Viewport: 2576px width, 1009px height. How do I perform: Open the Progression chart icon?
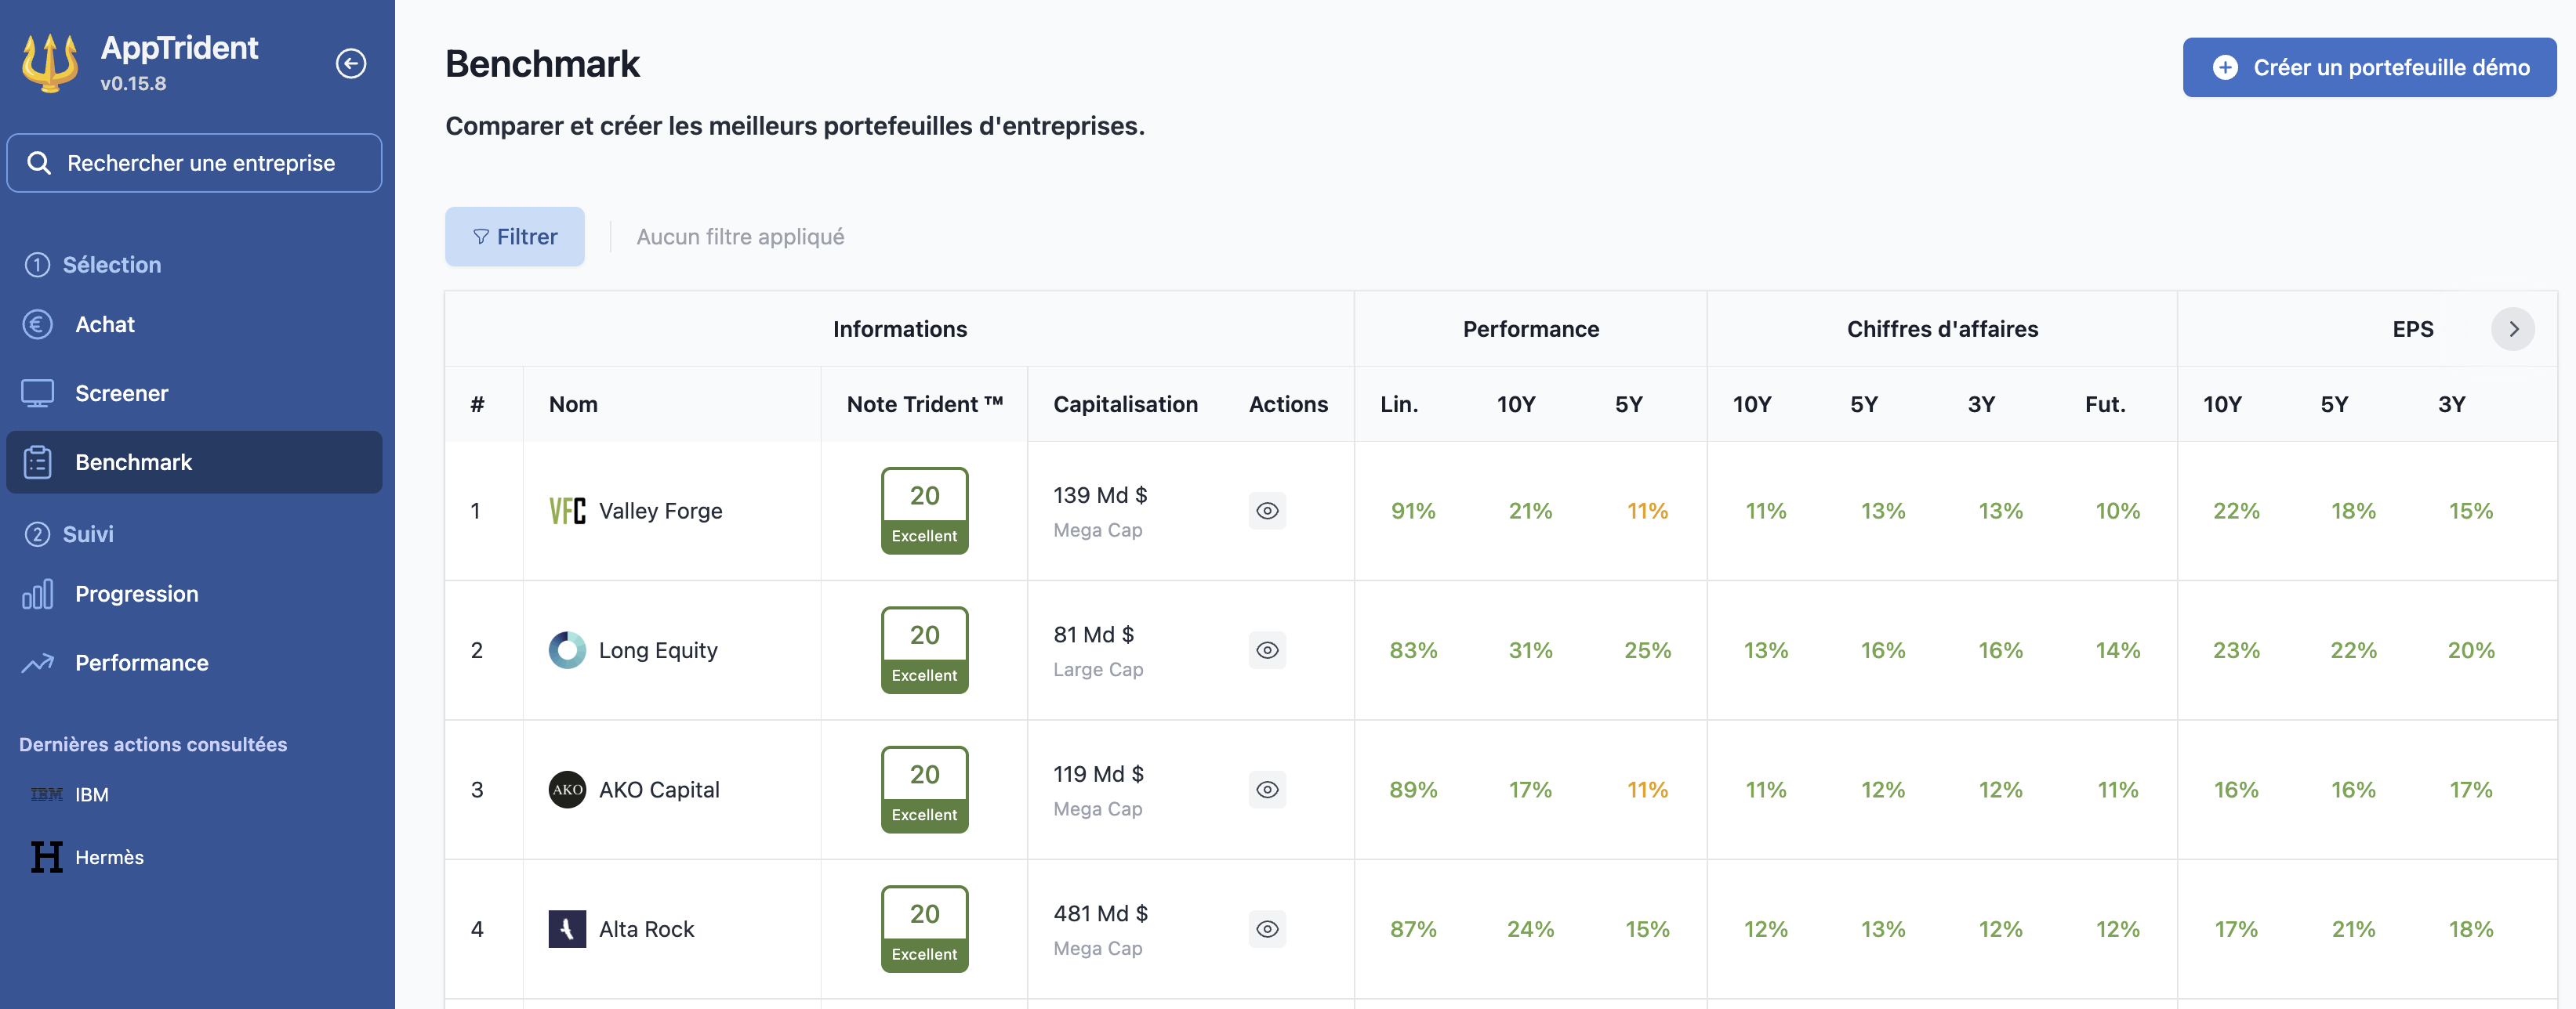(x=38, y=593)
